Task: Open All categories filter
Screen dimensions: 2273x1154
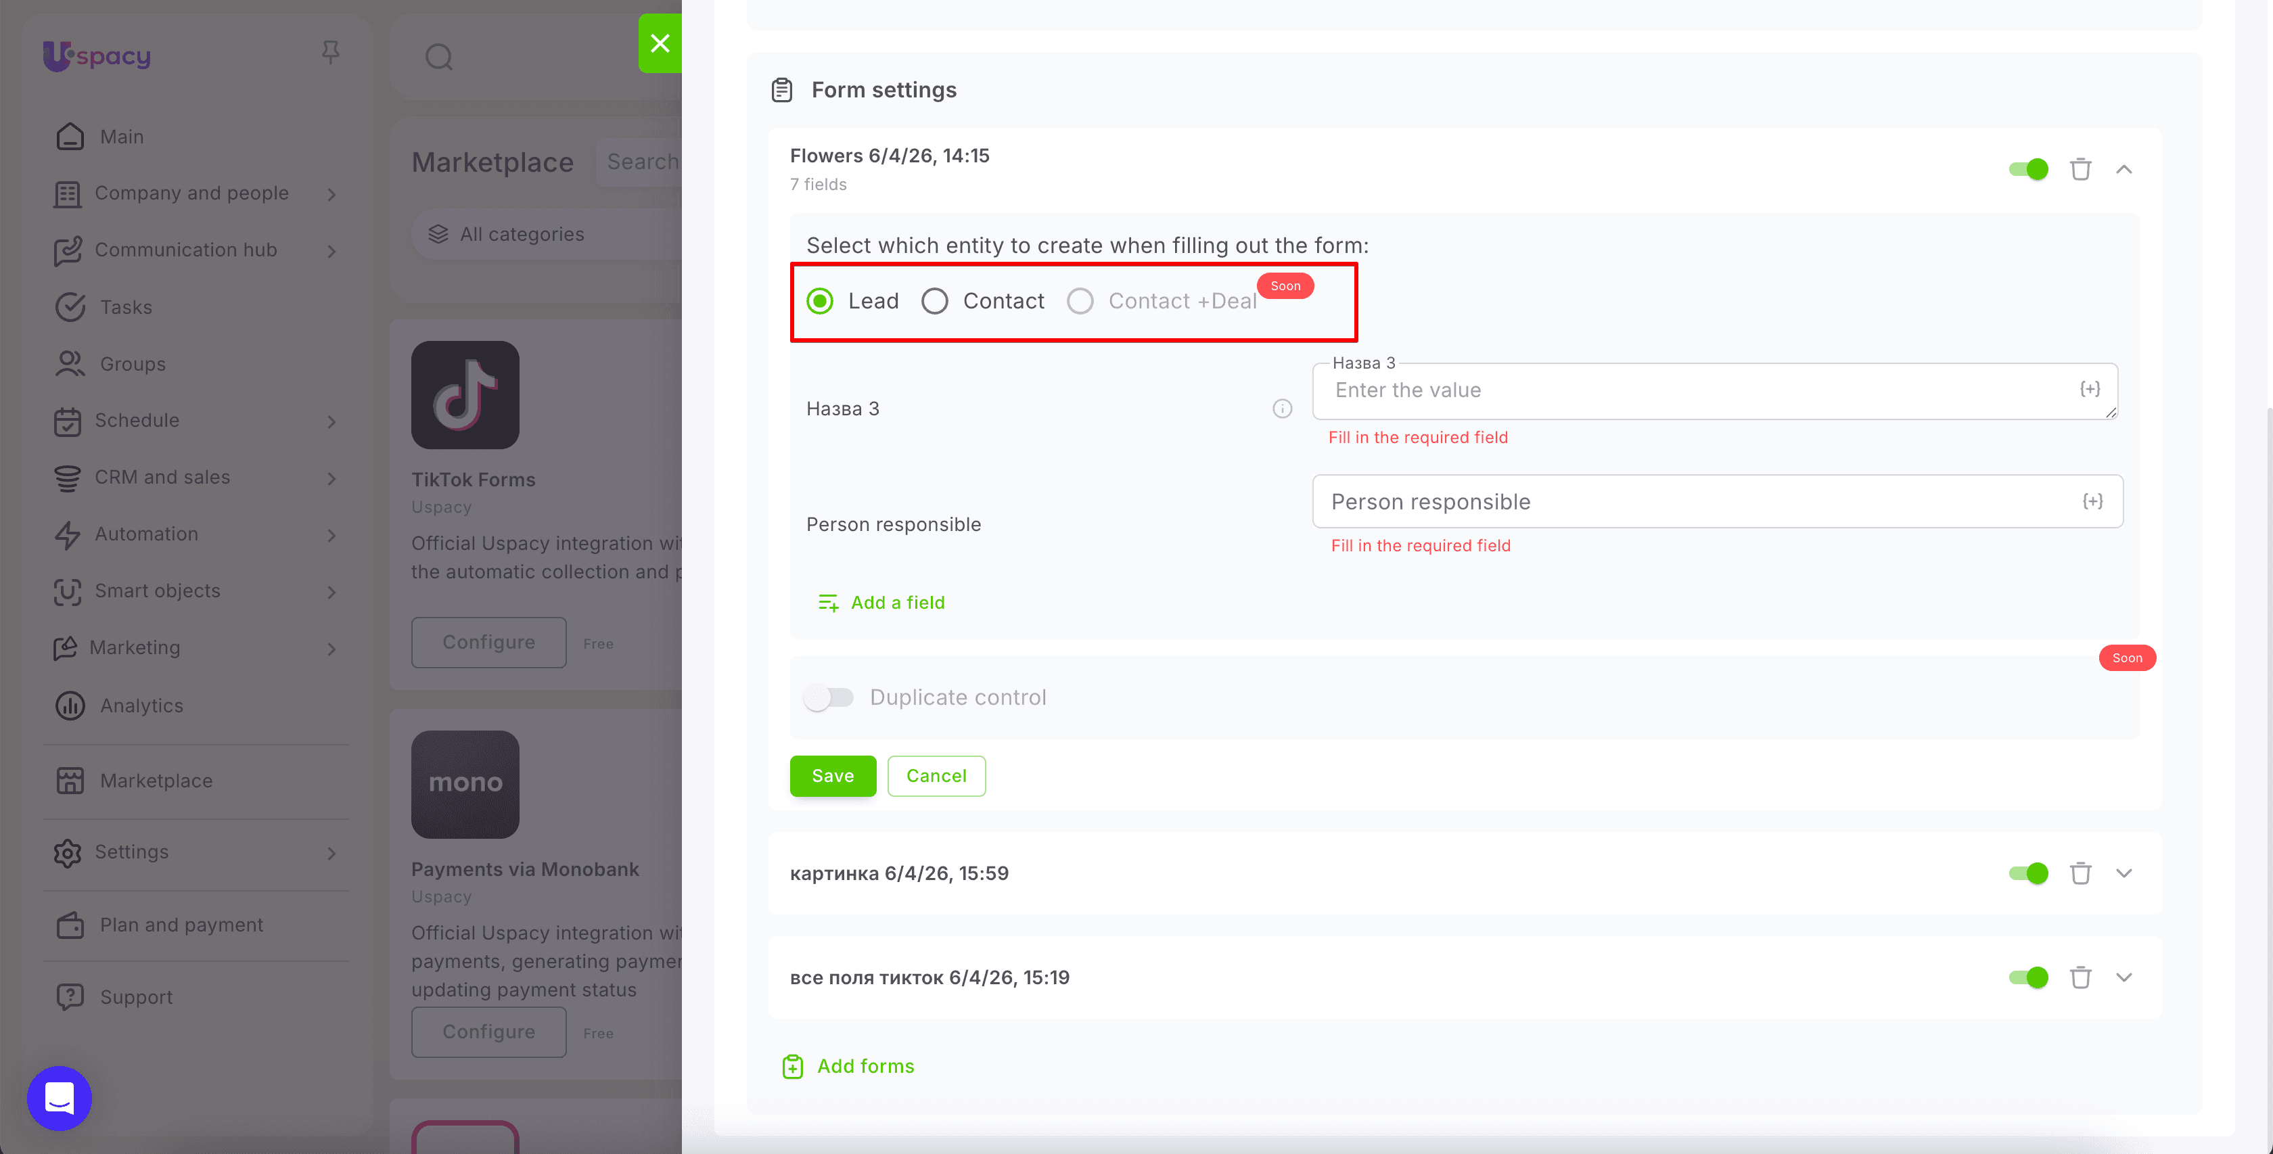Action: [x=547, y=235]
